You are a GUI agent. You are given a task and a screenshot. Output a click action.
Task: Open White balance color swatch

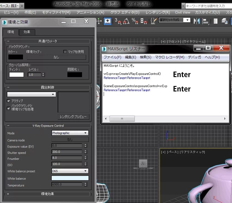click(x=70, y=178)
